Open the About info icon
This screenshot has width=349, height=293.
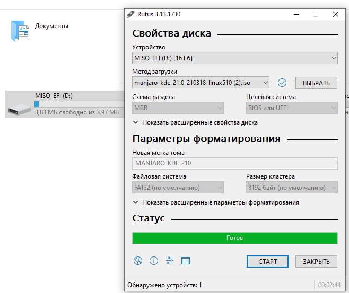click(x=154, y=261)
